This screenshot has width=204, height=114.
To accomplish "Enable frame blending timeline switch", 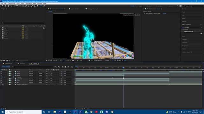I will [x=65, y=67].
